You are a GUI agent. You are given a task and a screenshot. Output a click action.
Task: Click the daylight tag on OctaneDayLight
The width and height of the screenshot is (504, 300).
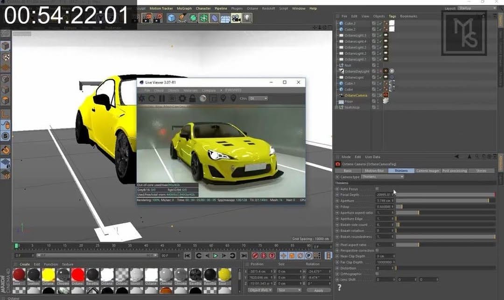click(386, 71)
